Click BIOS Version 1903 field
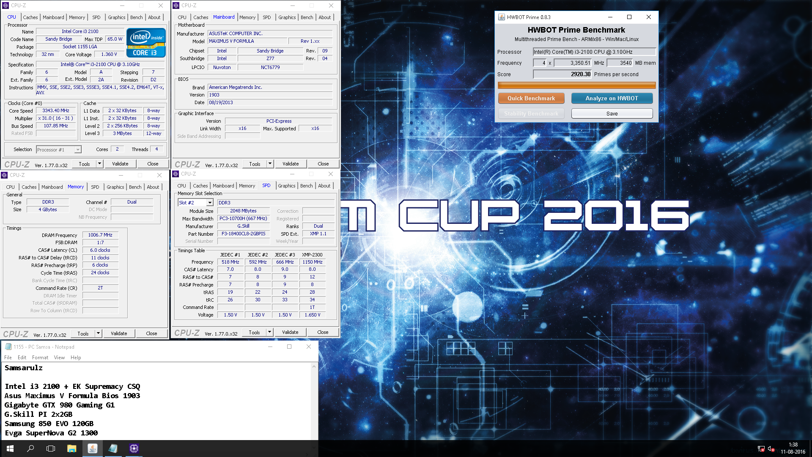The height and width of the screenshot is (457, 812). pos(270,95)
